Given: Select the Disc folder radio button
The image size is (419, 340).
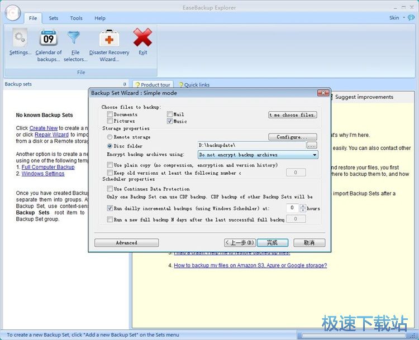Looking at the screenshot, I should coord(109,146).
